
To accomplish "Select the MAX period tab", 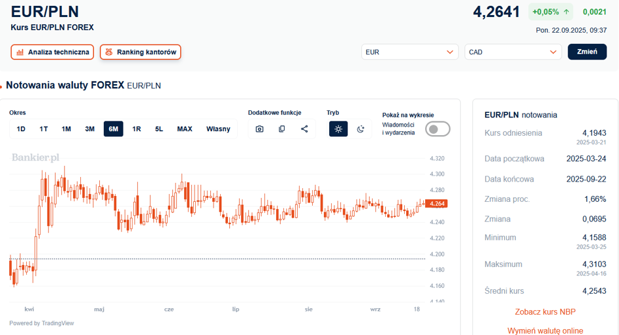I will [185, 129].
